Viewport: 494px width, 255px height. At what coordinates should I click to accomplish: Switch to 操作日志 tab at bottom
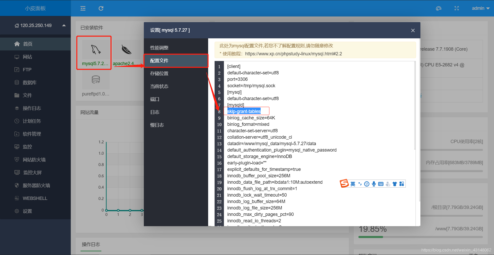(x=91, y=244)
